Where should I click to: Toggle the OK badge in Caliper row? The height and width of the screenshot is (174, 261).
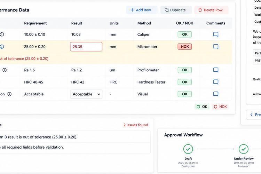(x=184, y=34)
